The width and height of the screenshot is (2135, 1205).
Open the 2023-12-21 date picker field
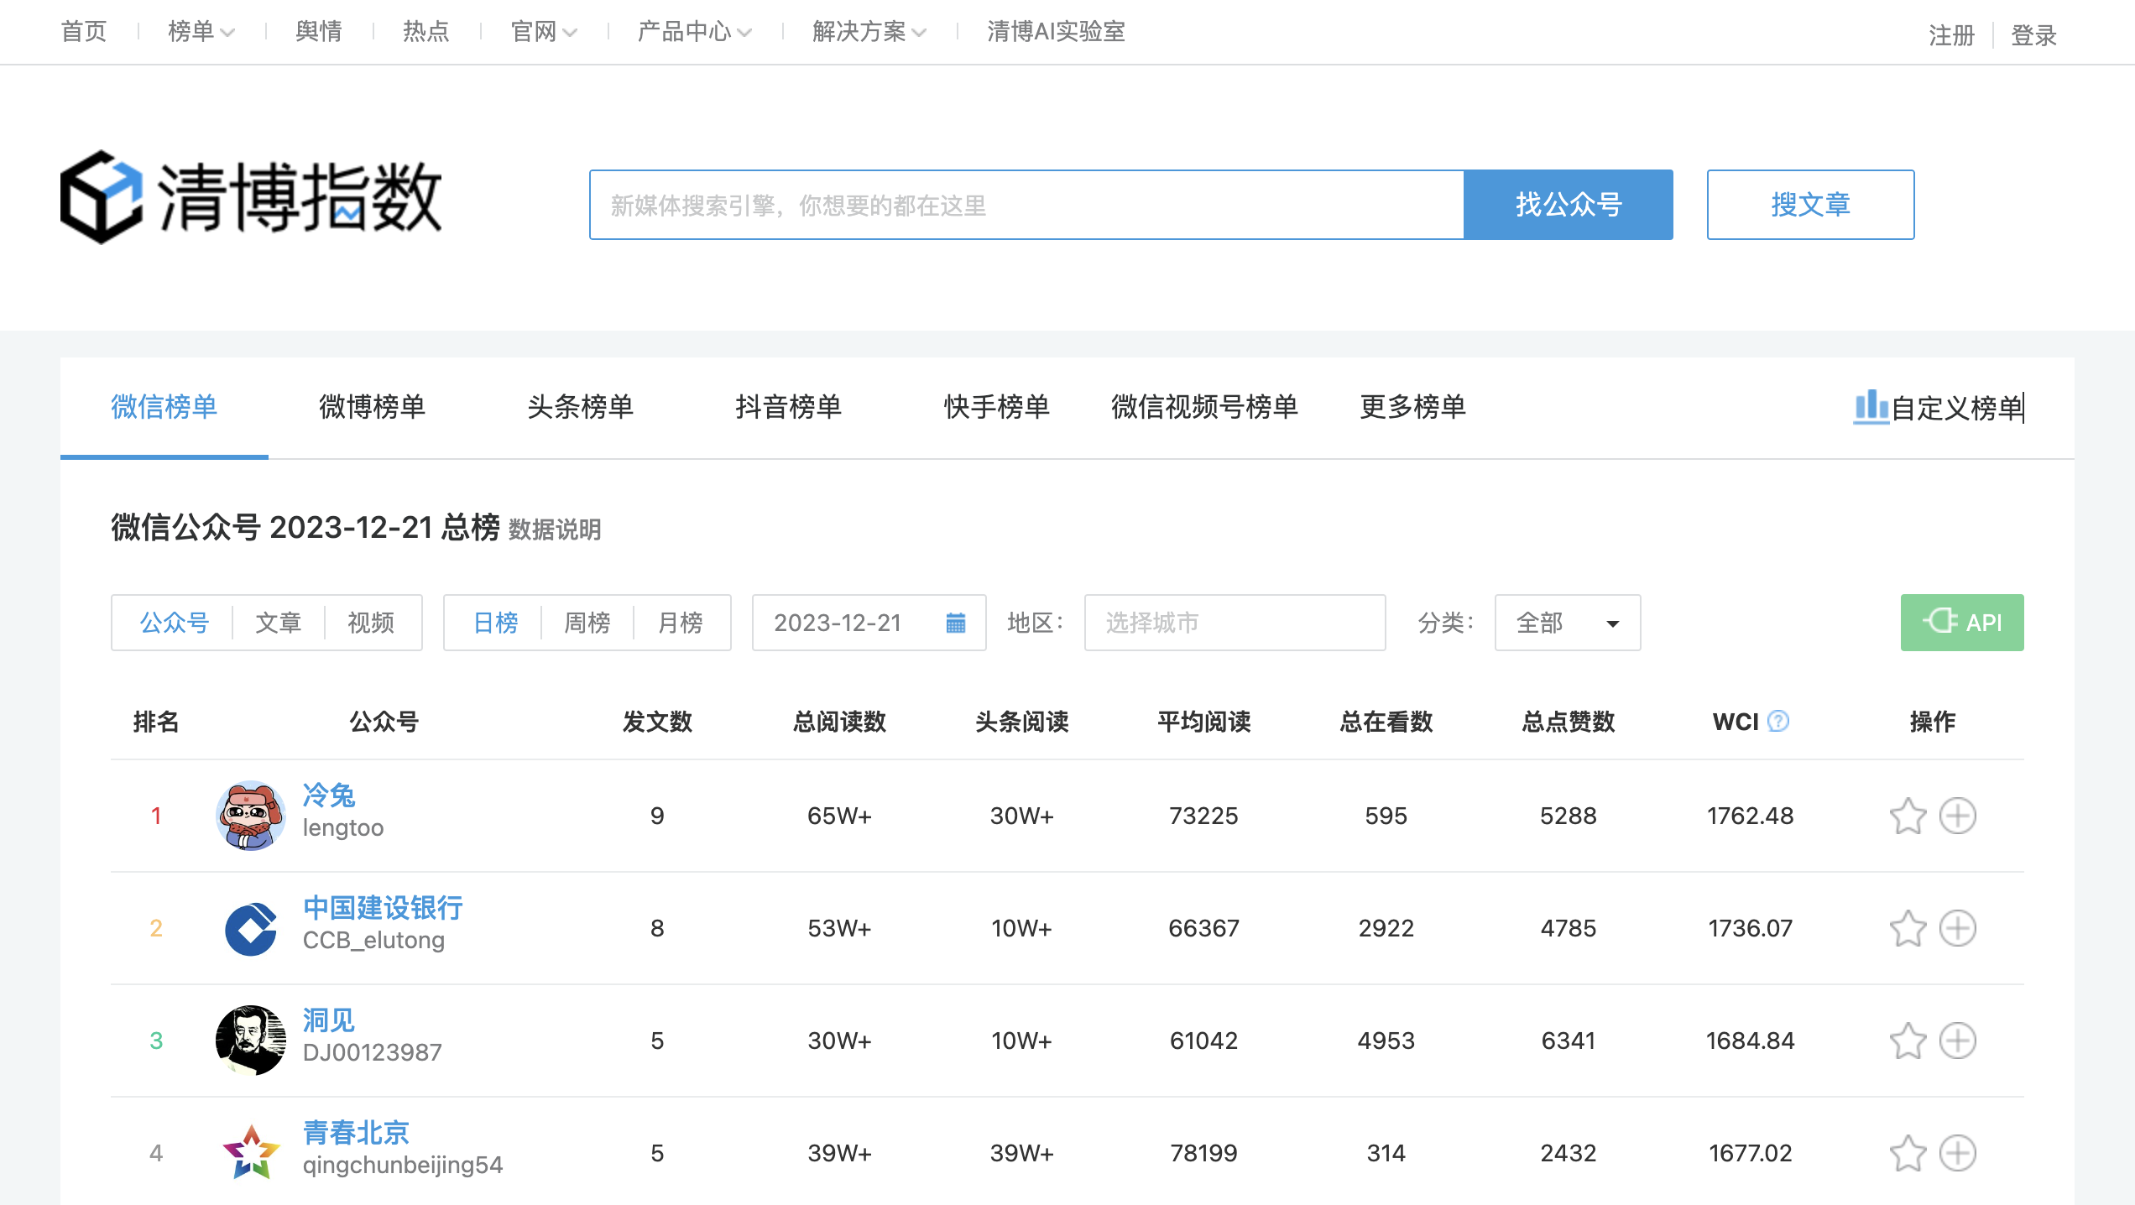(x=869, y=623)
